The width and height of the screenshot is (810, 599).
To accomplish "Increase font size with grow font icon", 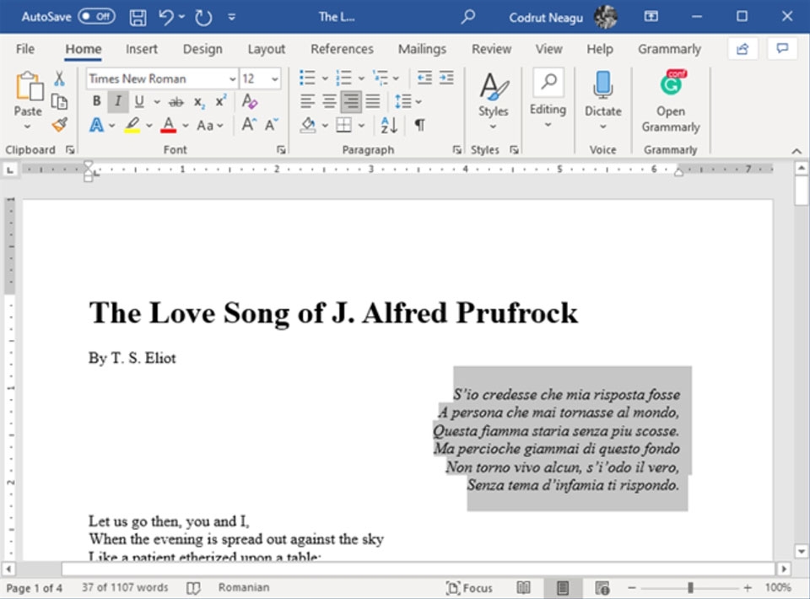I will (x=249, y=125).
